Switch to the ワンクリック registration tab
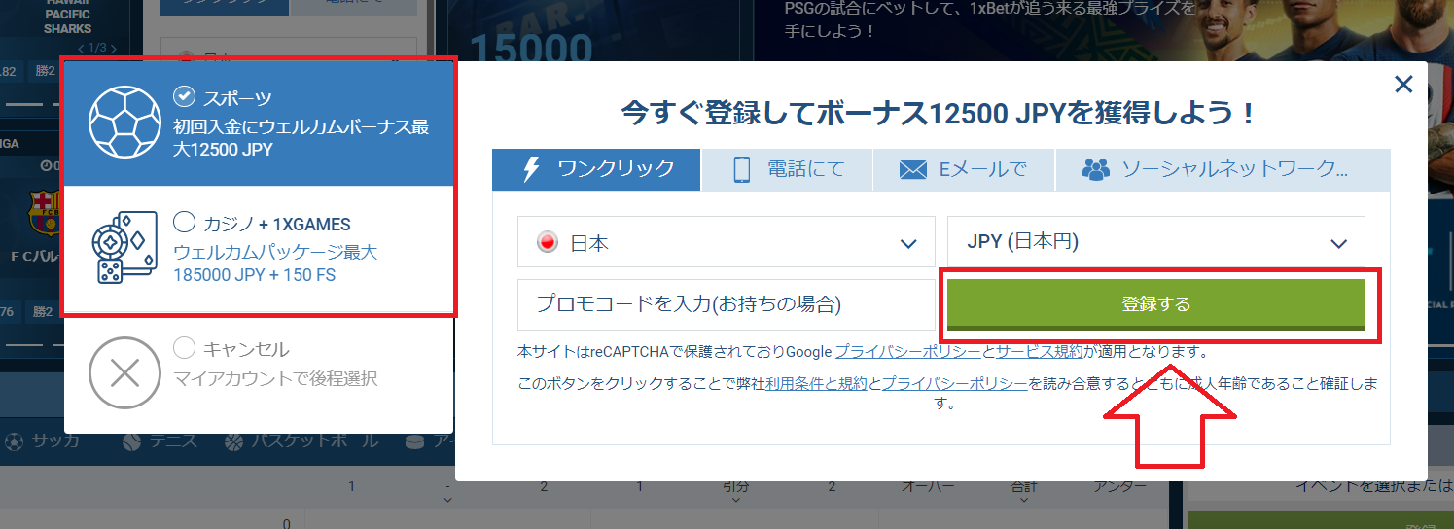 [596, 169]
